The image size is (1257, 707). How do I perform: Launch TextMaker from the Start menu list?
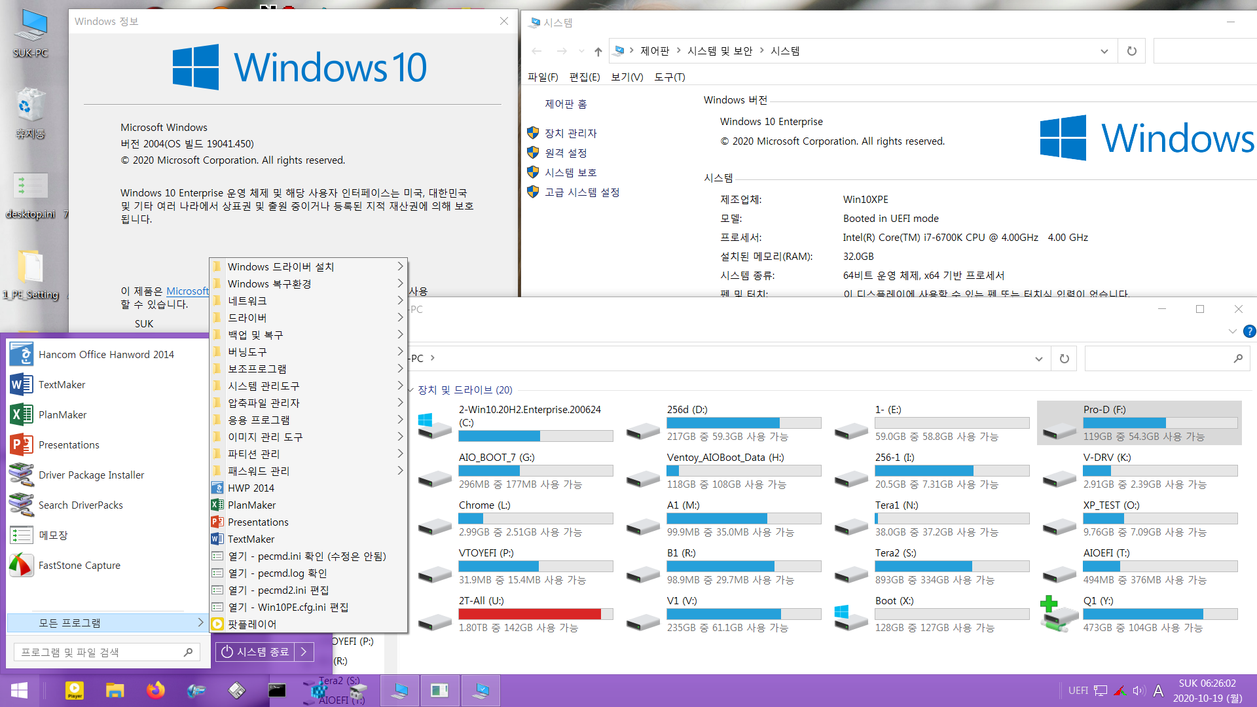[108, 384]
